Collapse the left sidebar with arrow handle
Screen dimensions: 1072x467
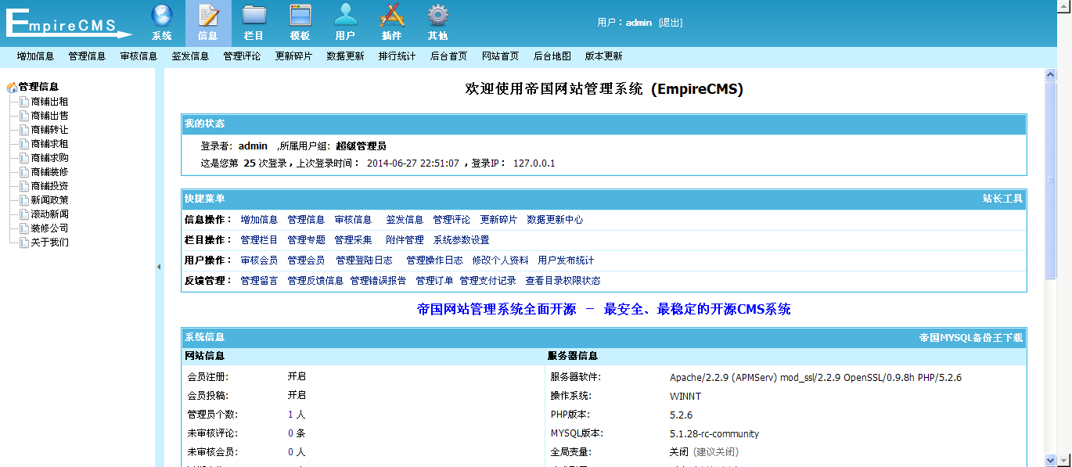coord(159,267)
